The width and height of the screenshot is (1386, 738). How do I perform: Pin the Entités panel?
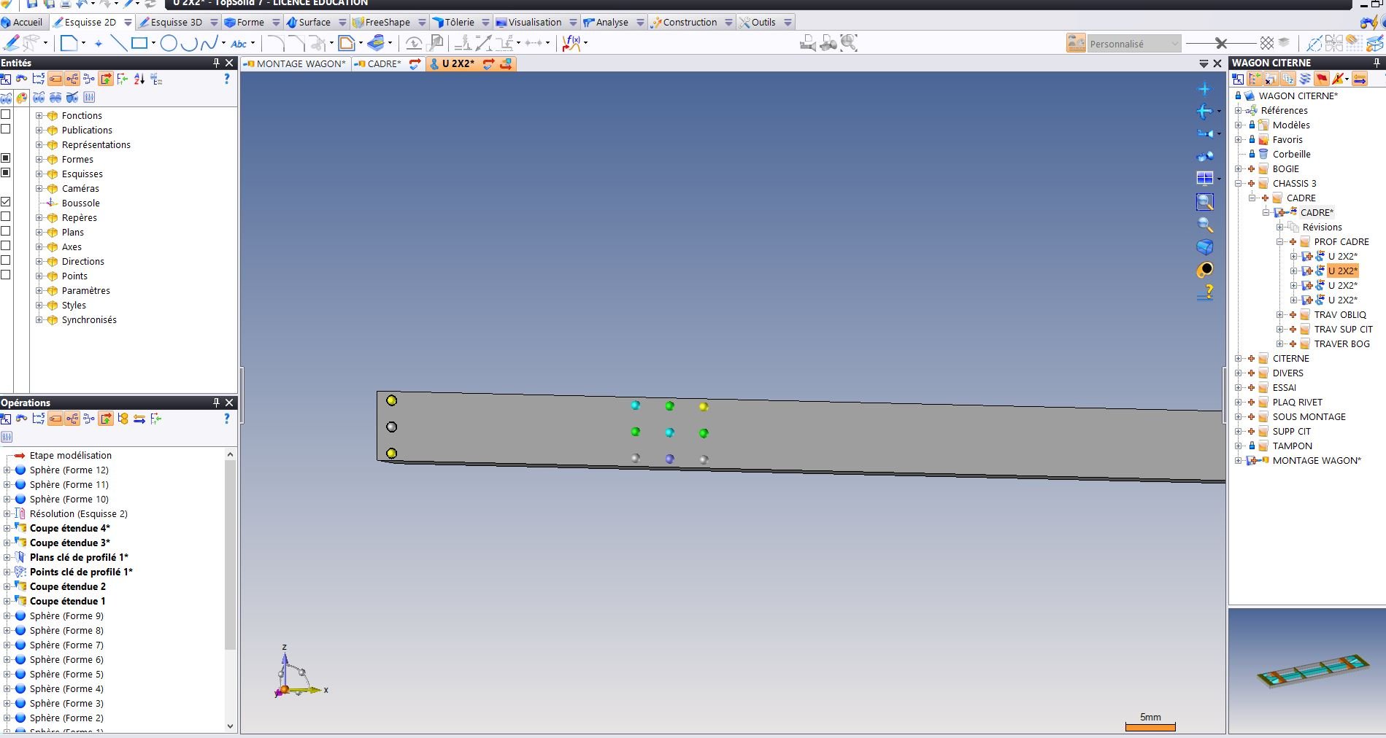(x=216, y=63)
